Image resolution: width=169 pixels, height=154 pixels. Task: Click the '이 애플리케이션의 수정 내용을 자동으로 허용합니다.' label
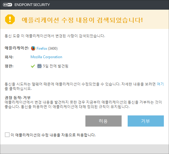(x=53, y=135)
